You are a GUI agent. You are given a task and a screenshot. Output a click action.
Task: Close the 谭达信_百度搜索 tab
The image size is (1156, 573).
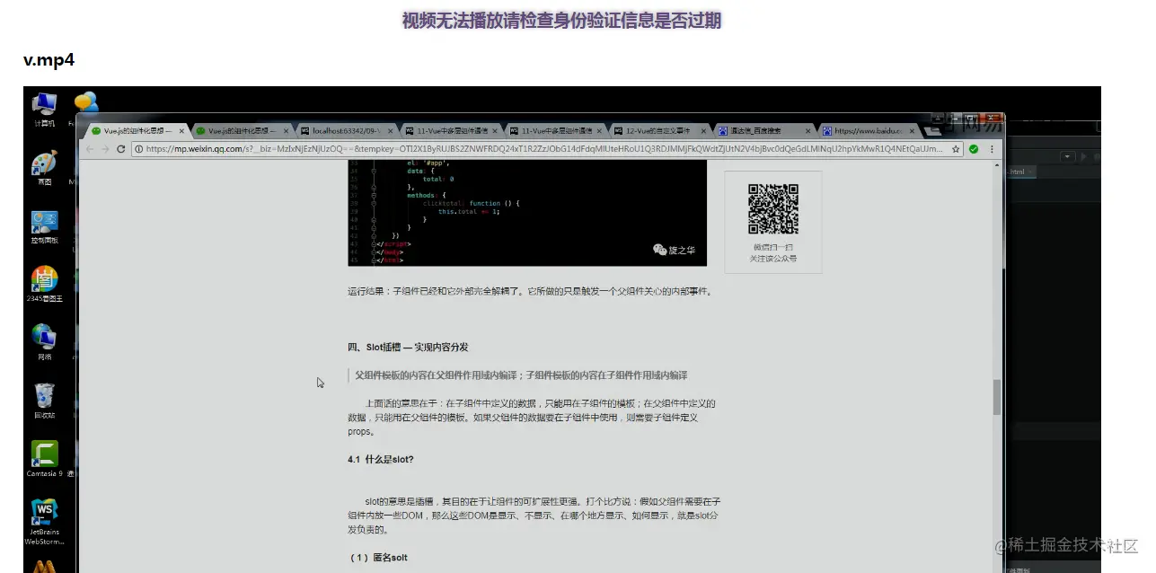point(807,130)
